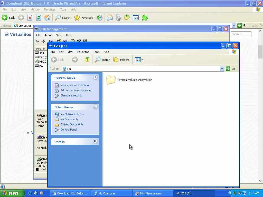Open the Help menu in E2B explorer window
This screenshot has height=197, width=263.
pyautogui.click(x=106, y=52)
